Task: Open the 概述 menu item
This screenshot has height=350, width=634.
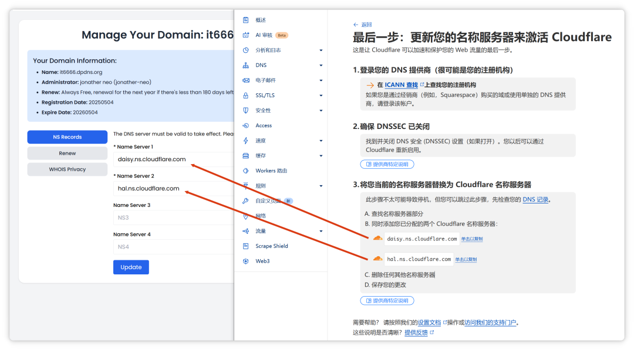Action: (261, 20)
